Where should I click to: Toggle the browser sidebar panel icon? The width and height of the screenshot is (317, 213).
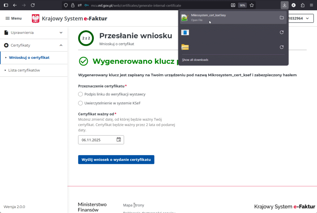click(x=6, y=5)
